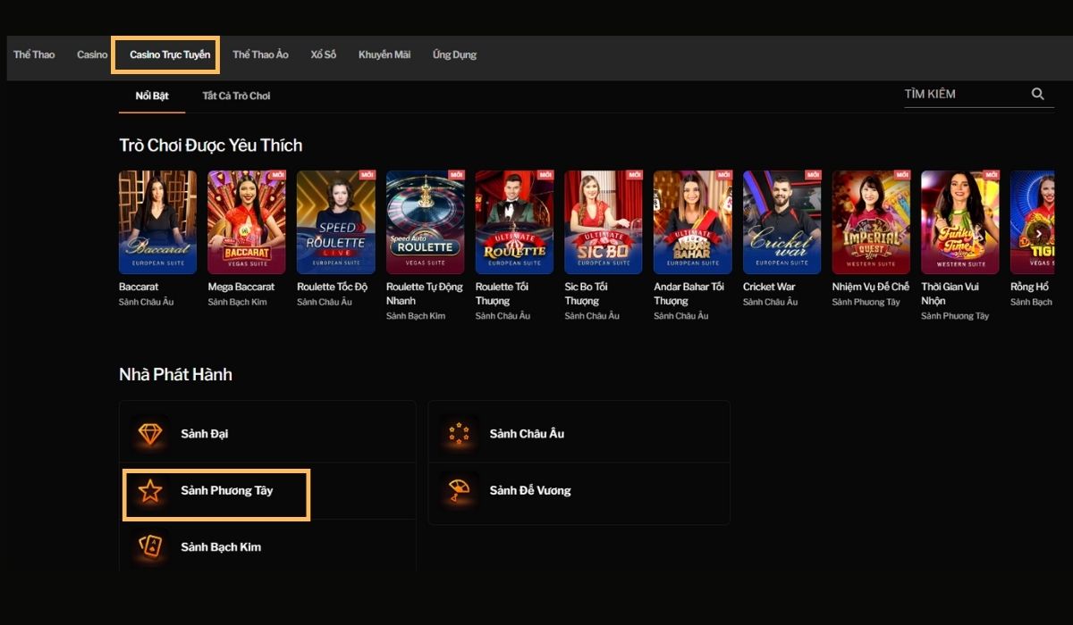Open the Khuyến Mãi promotions page
Screen dimensions: 1073x625
coord(384,54)
